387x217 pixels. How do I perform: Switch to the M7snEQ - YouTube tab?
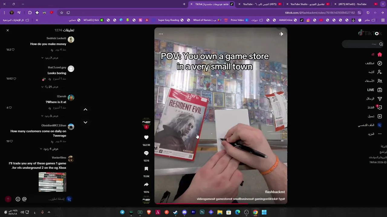coord(355,4)
